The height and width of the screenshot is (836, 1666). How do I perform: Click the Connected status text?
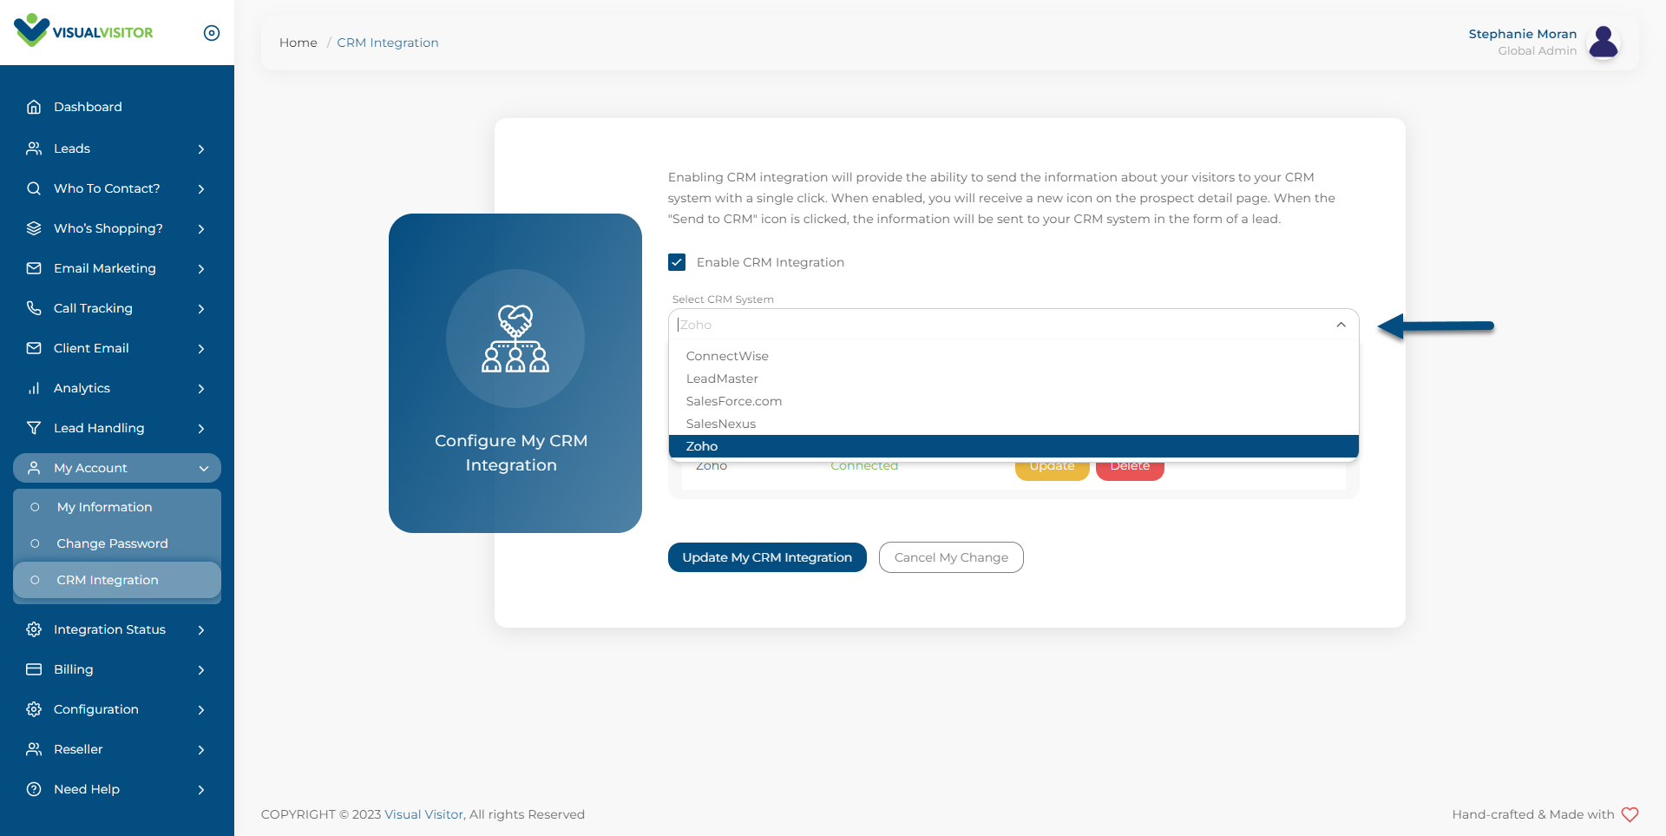pos(864,467)
